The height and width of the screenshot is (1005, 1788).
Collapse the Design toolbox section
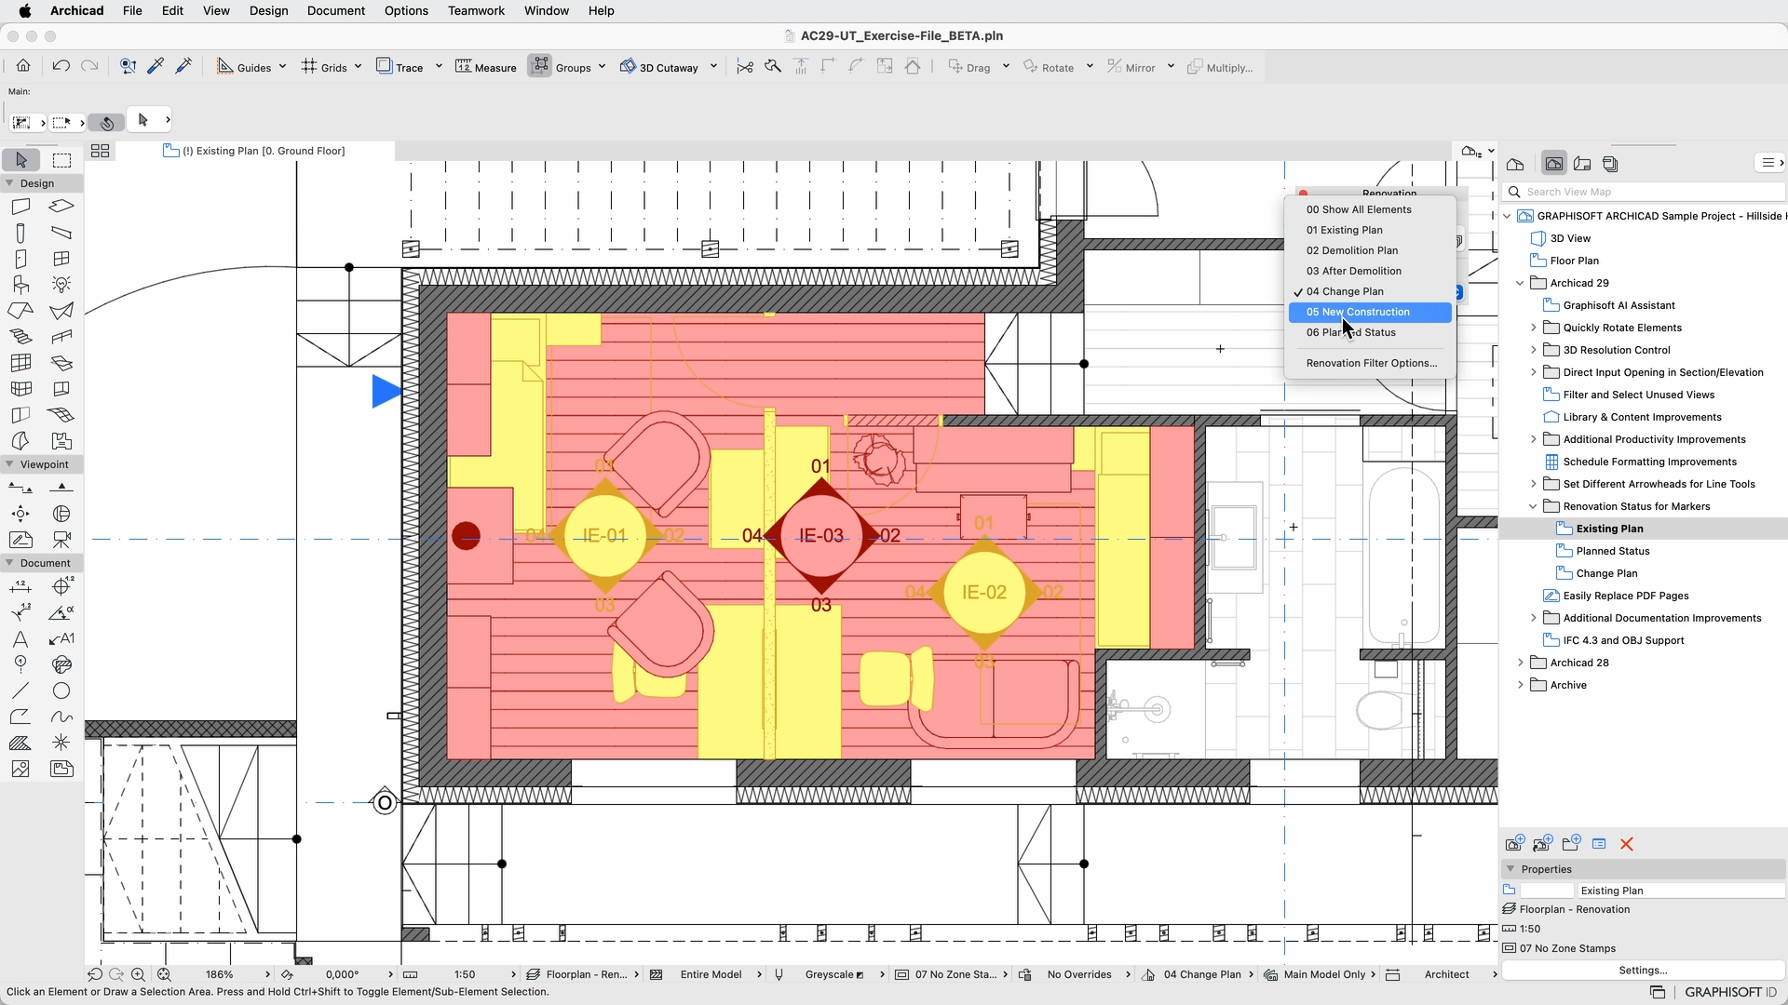9,183
